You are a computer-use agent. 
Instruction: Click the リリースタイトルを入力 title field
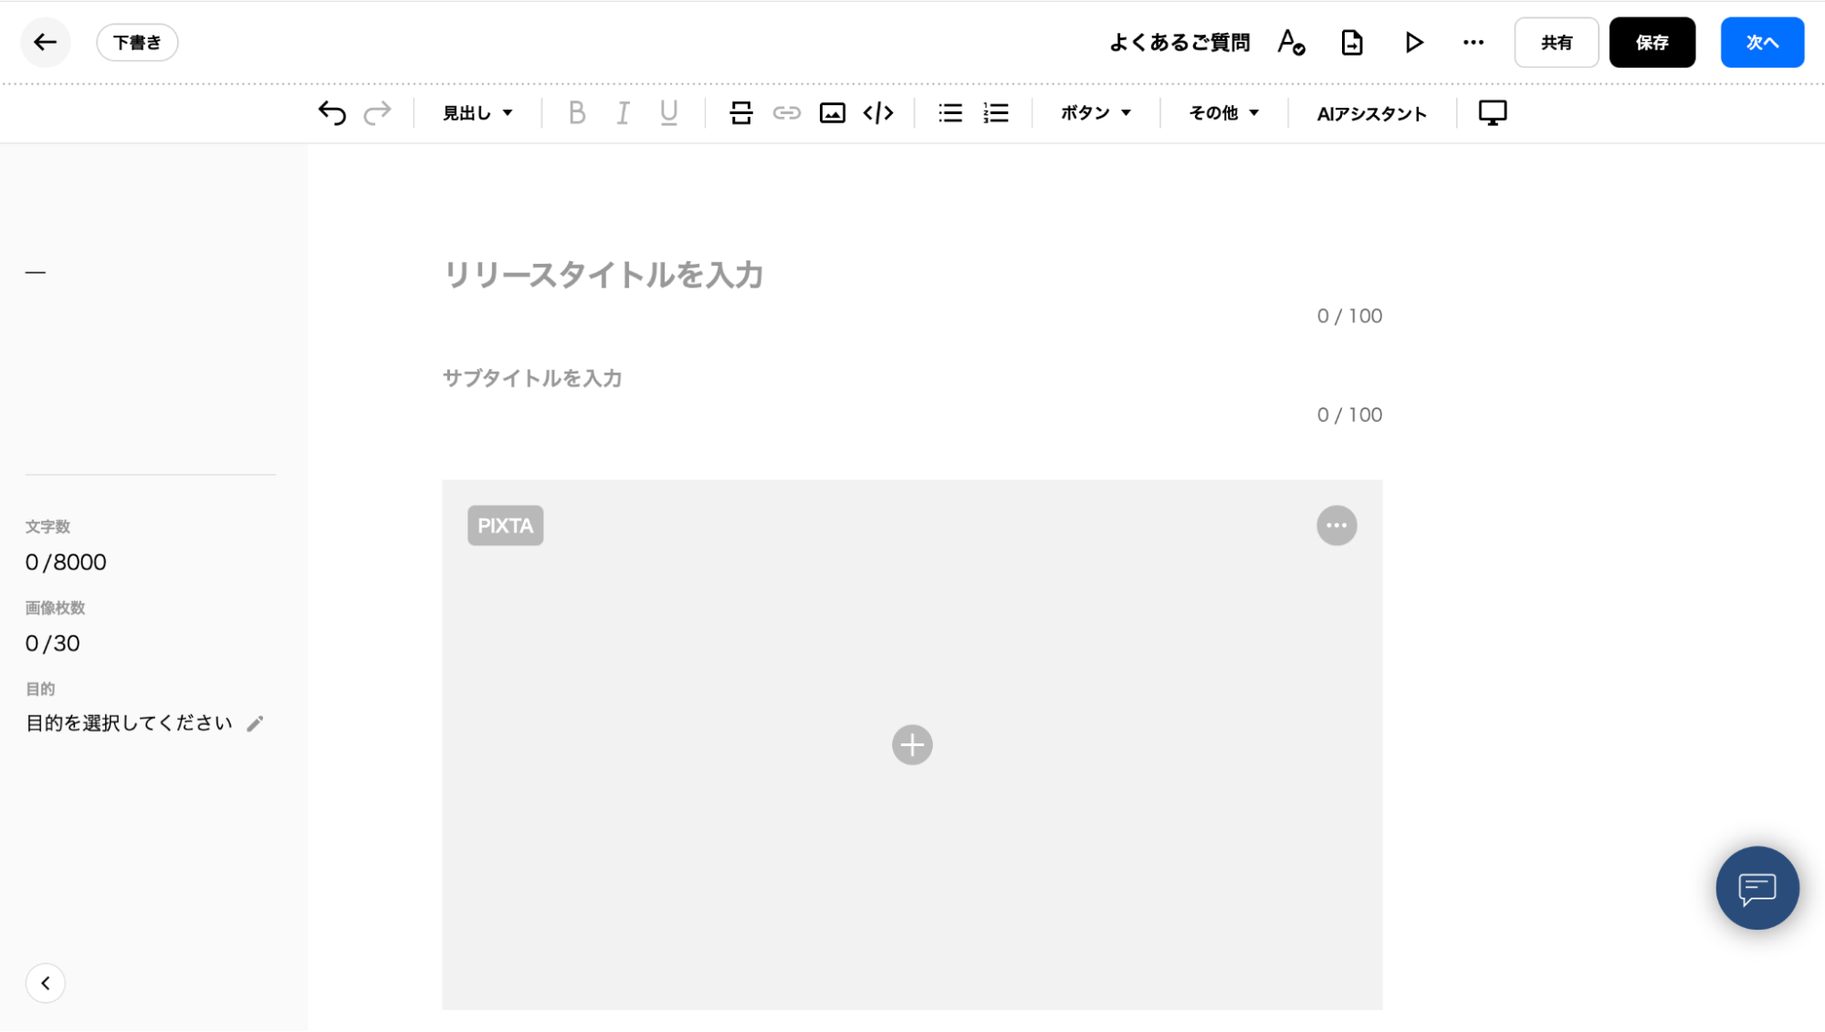(x=603, y=275)
